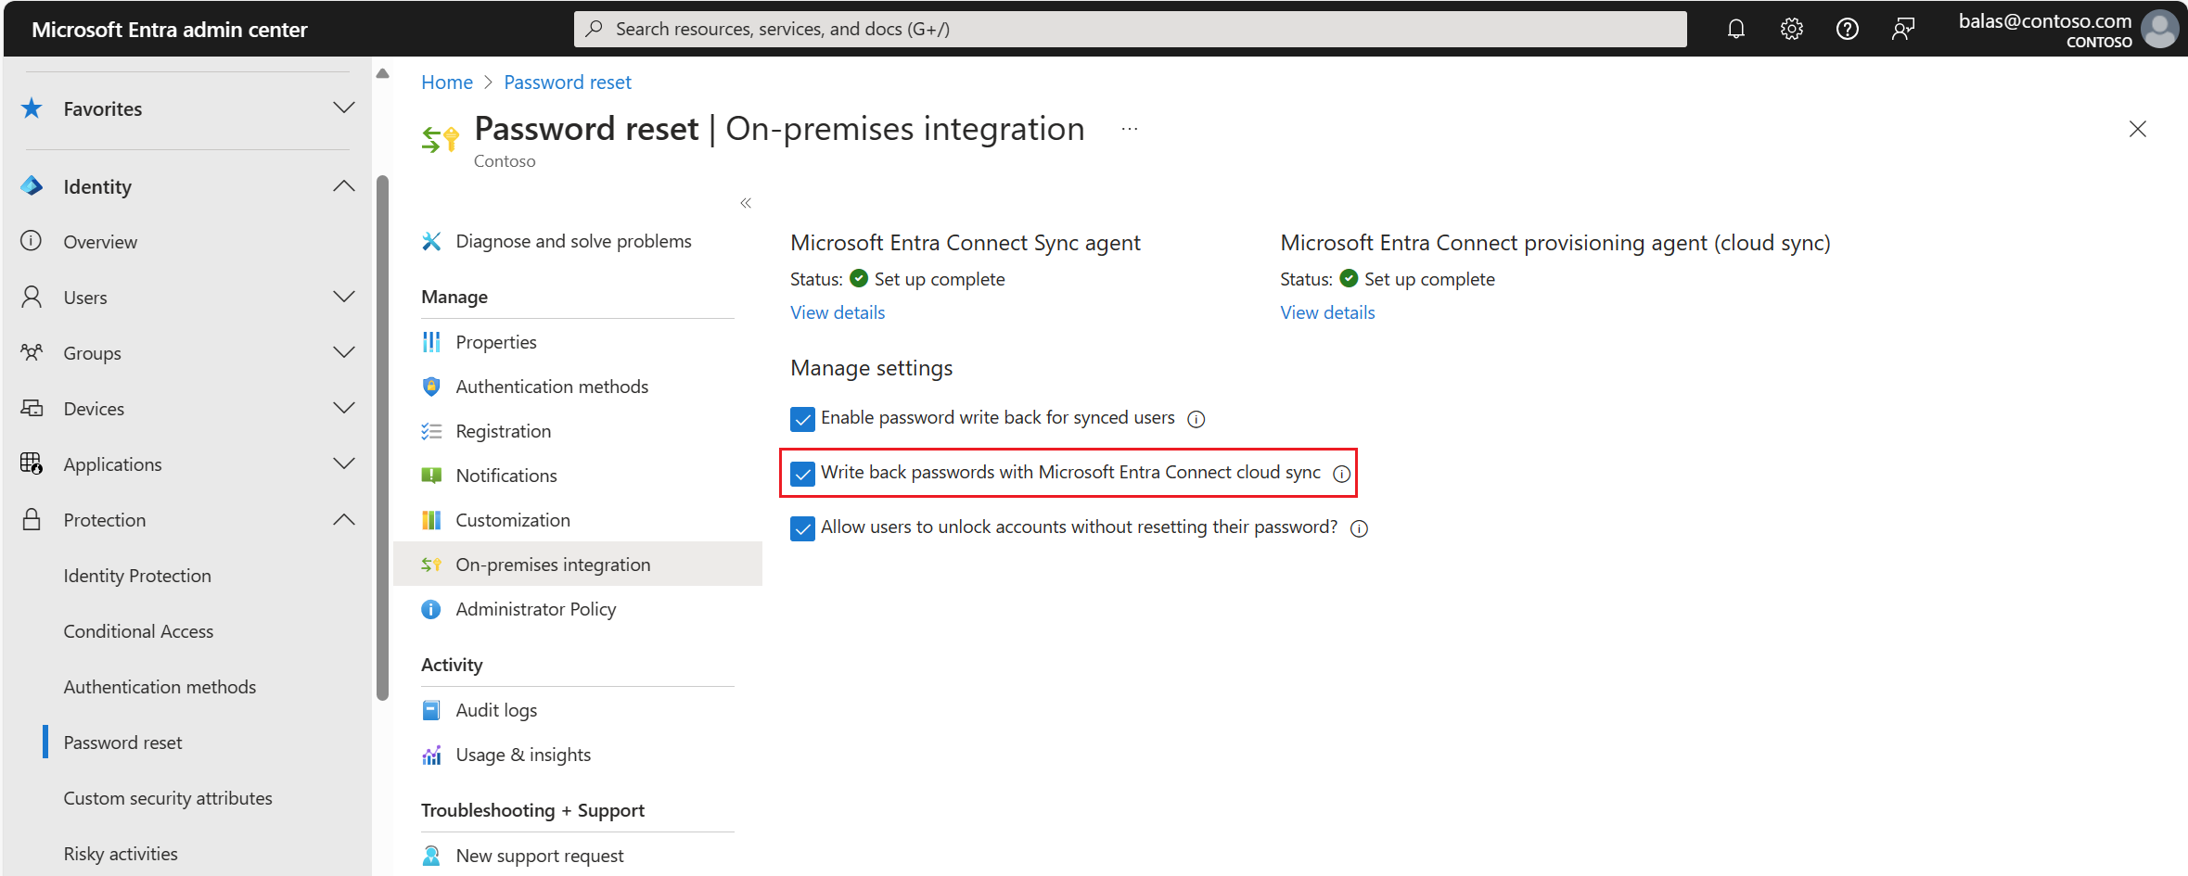Select Audit logs under Activity
Viewport: 2188px width, 876px height.
(496, 710)
